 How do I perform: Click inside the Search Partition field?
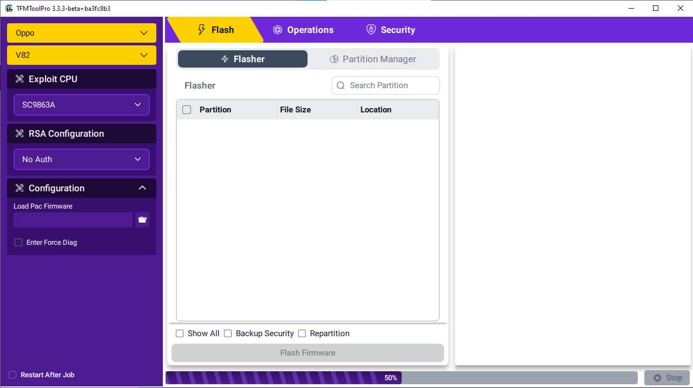tap(385, 85)
